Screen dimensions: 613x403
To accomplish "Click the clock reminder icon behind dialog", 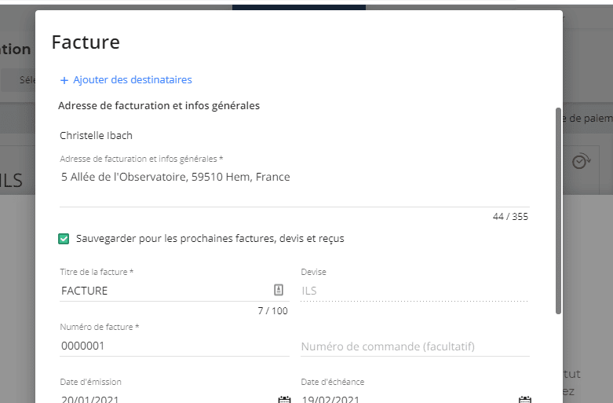I will coord(582,161).
